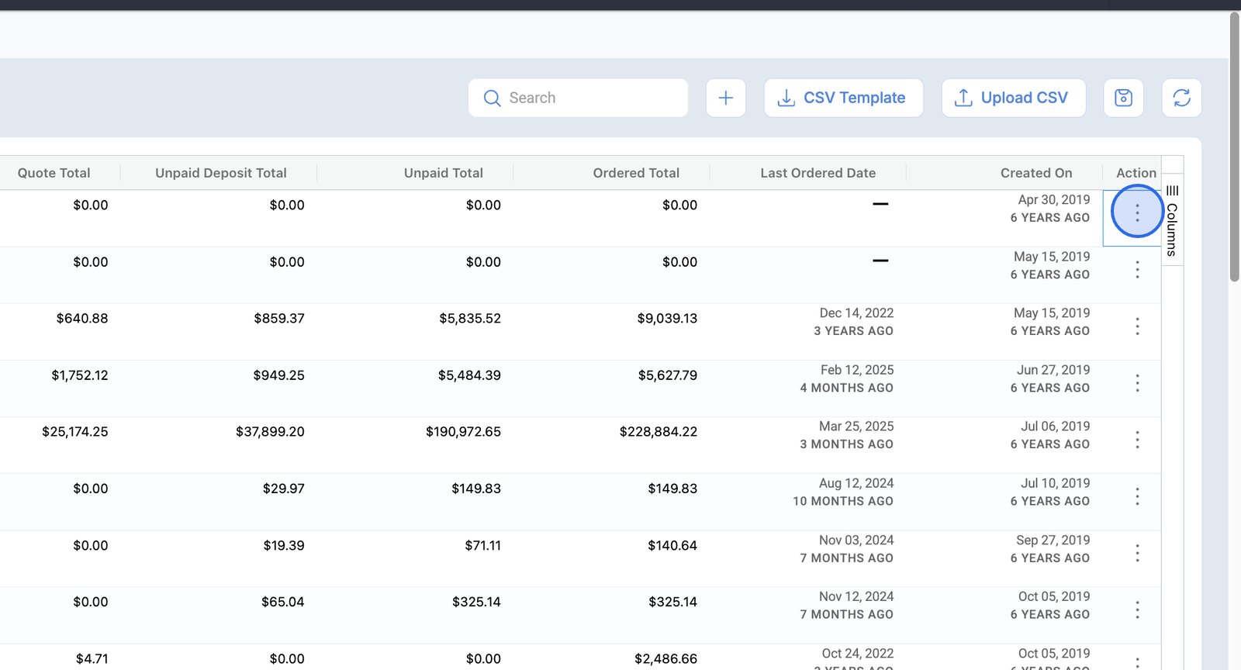Screen dimensions: 1241x670
Task: Open action menu for Jul 06, 2019 row
Action: point(1137,440)
